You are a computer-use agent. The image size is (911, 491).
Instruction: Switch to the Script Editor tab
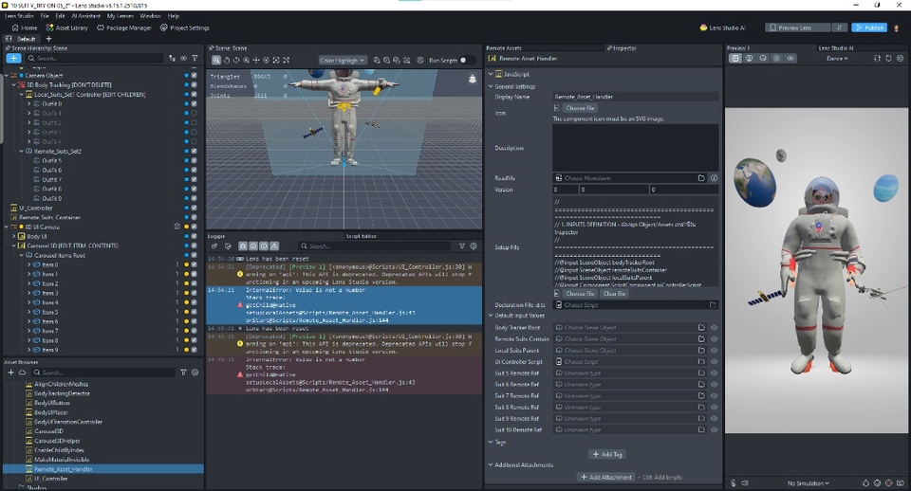coord(361,235)
